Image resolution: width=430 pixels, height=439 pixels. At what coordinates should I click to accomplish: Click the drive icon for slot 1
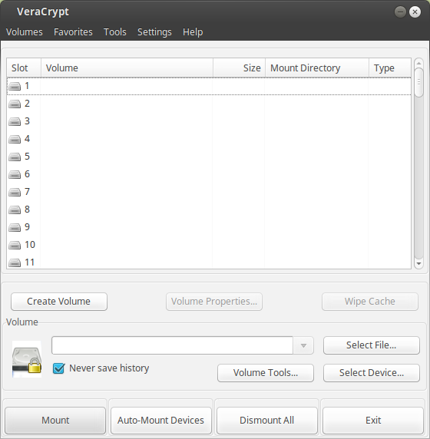15,86
